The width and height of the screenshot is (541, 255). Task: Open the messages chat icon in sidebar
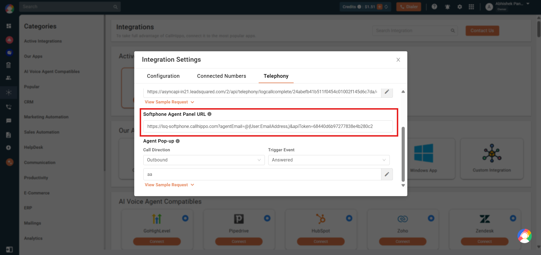point(9,121)
